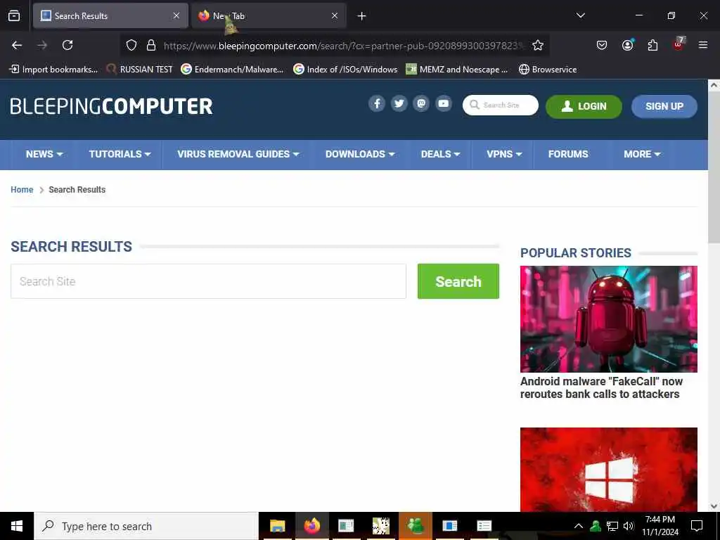
Task: Click scrollbar down arrow
Action: [714, 506]
